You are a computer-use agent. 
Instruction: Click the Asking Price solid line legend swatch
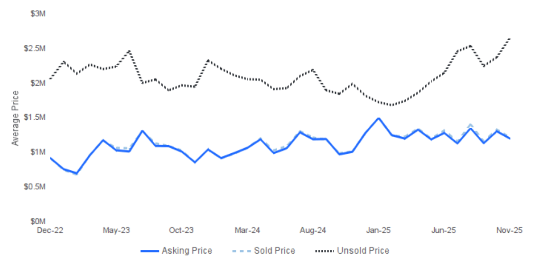coord(149,251)
